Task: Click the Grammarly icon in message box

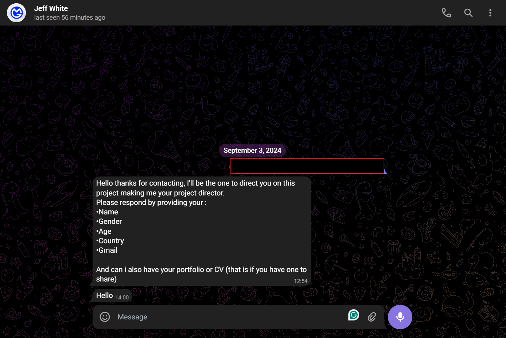Action: point(353,315)
